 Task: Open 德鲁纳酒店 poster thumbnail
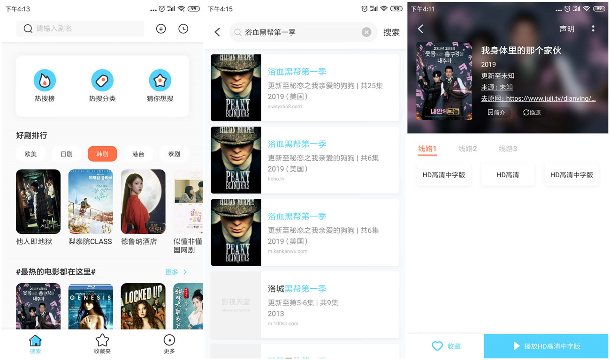(x=143, y=202)
